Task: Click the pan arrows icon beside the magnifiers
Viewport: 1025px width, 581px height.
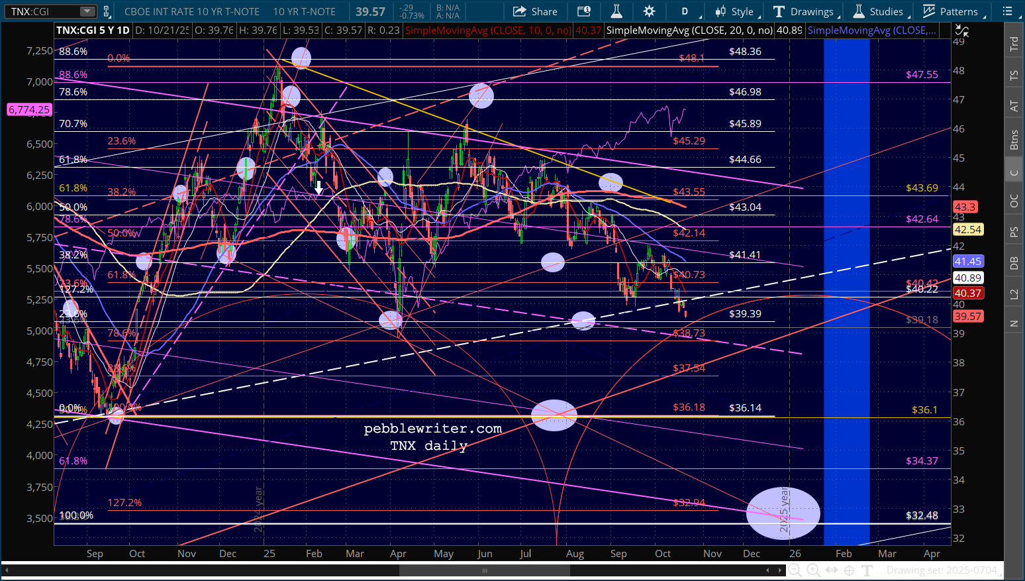Action: 832,570
